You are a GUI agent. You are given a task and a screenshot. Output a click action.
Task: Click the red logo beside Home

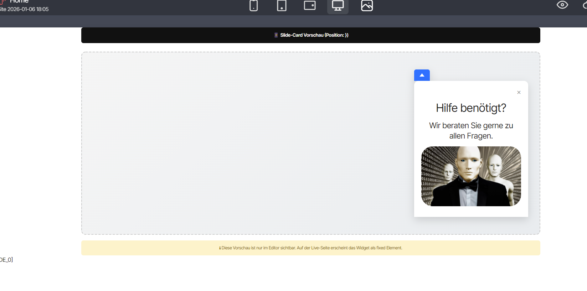[x=3, y=2]
